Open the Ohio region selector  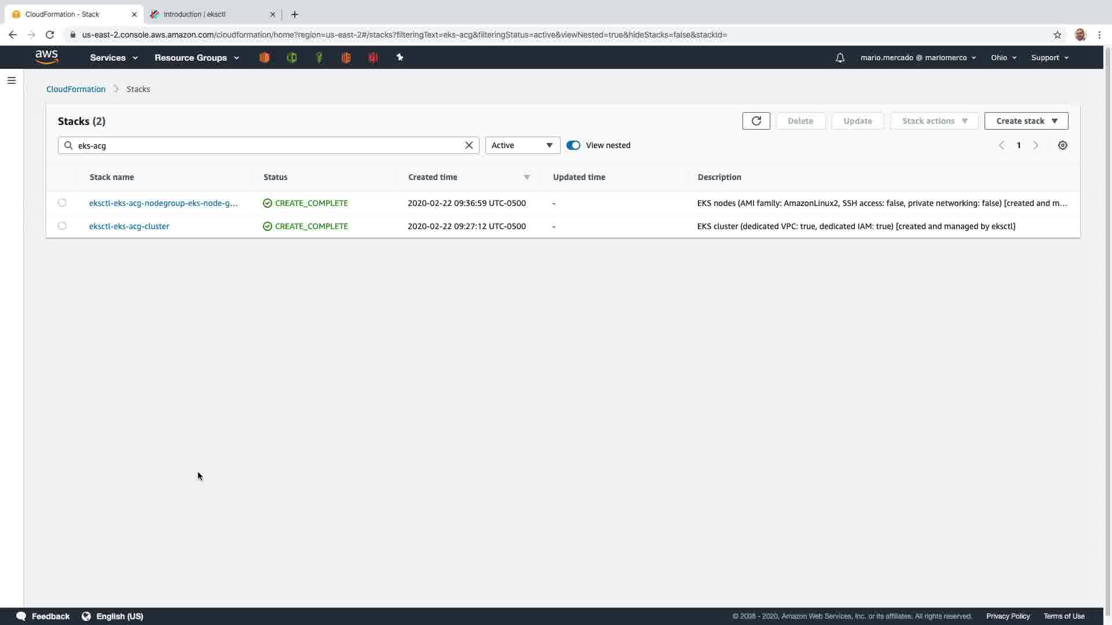point(1003,58)
